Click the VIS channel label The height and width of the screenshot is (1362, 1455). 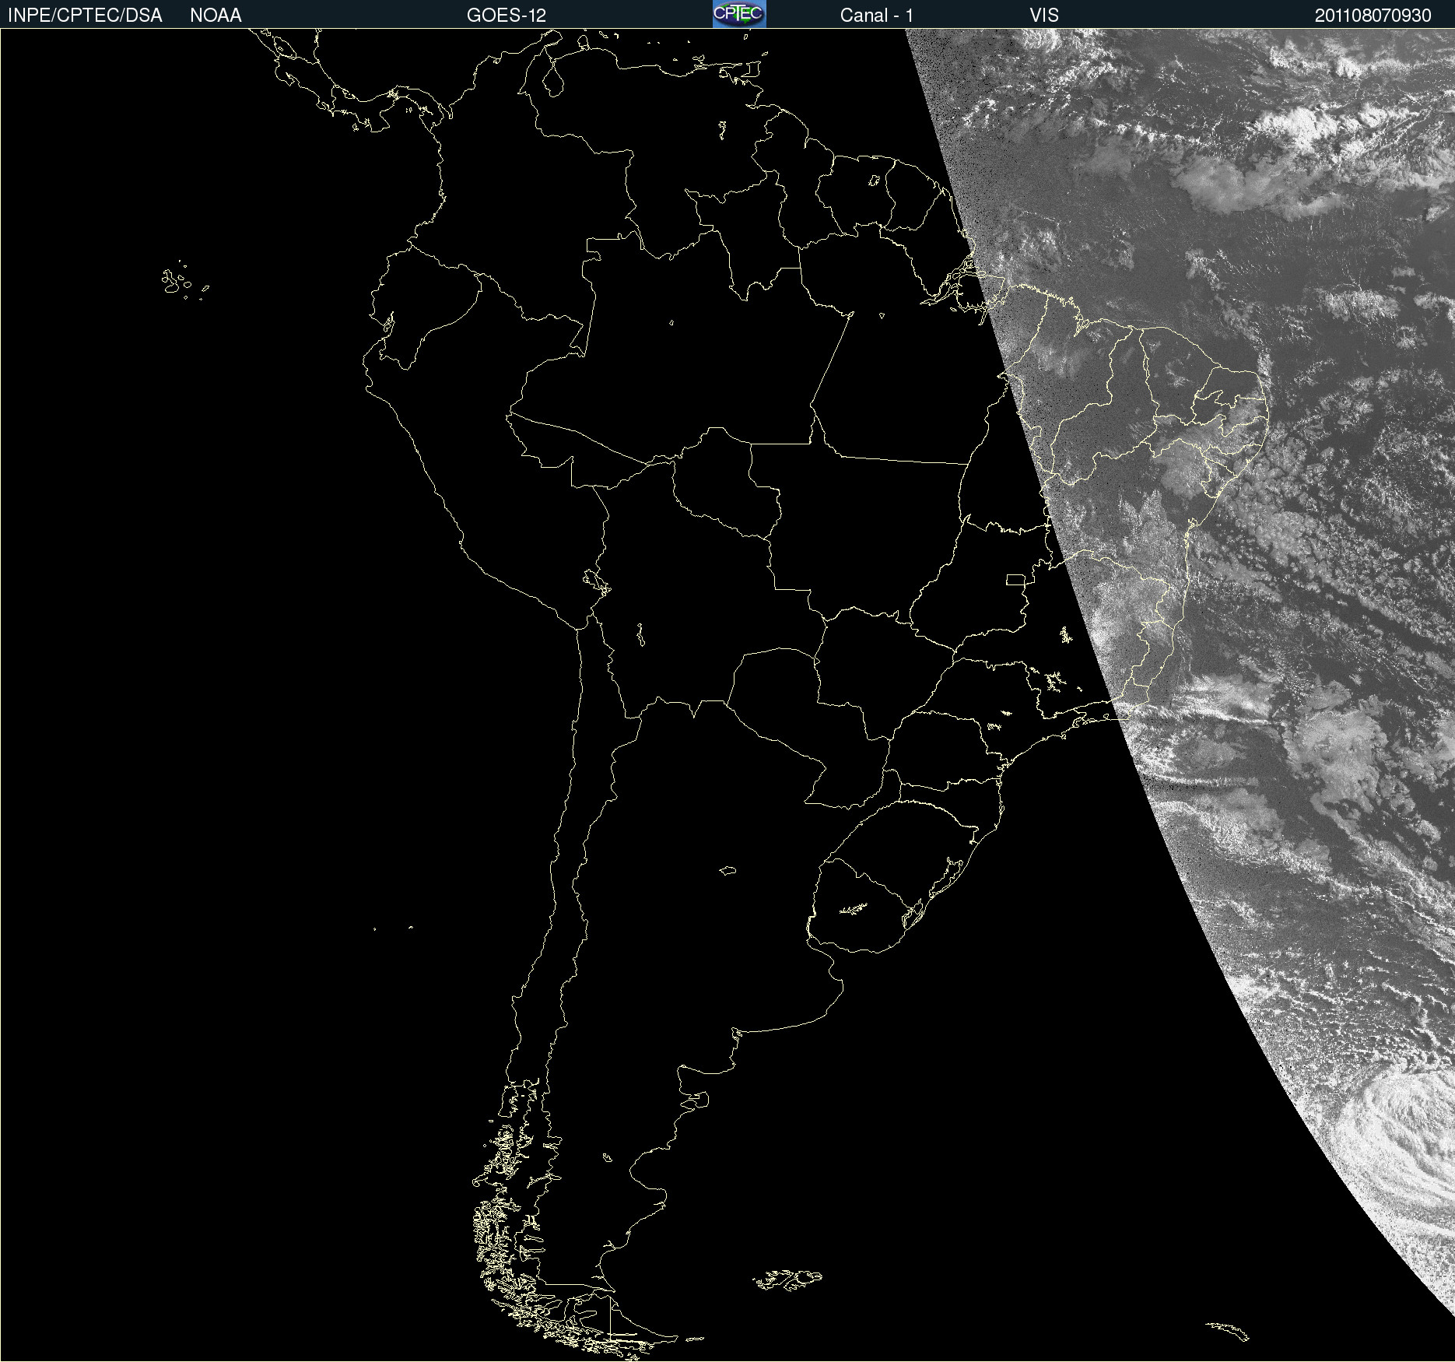pos(1044,16)
